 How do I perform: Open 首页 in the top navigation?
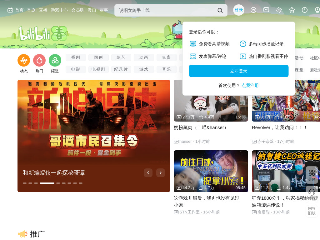click(x=19, y=10)
